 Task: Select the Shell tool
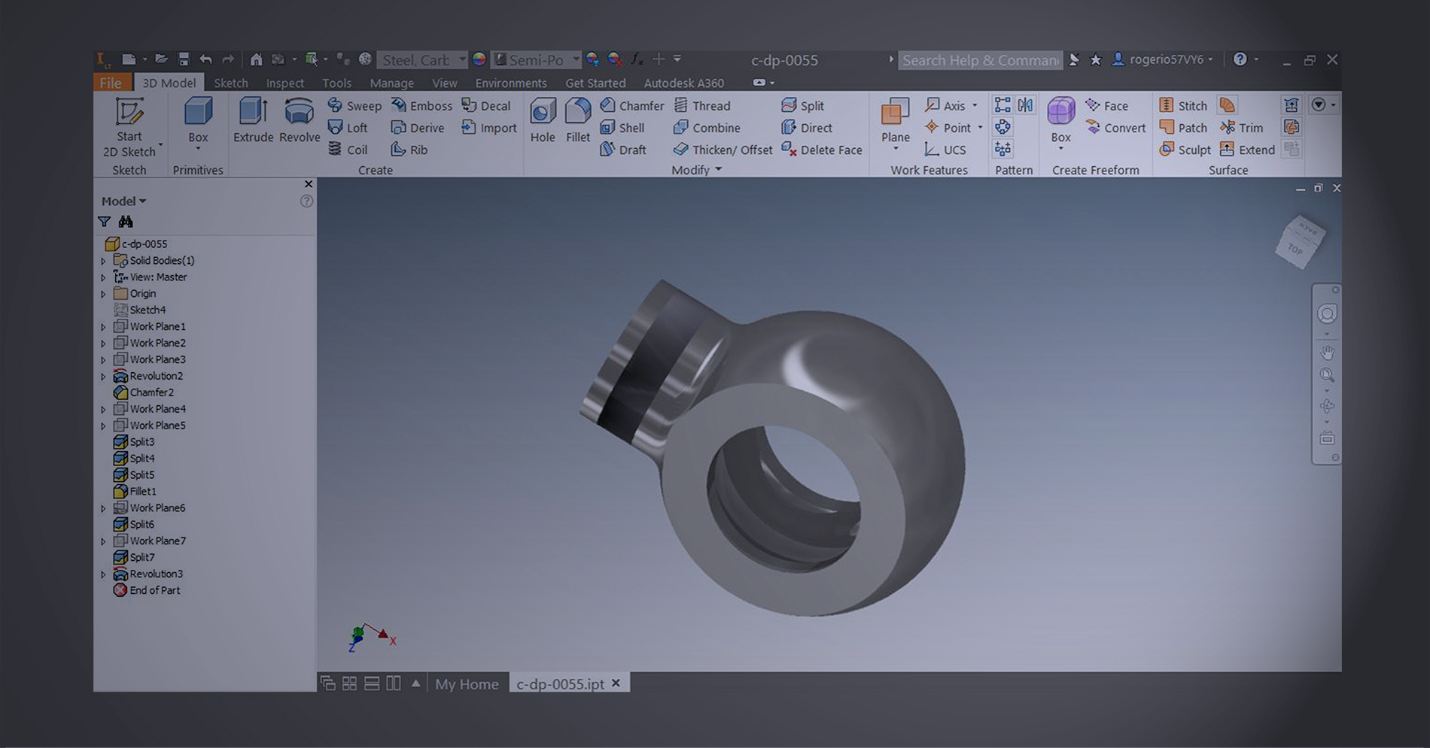click(x=623, y=128)
